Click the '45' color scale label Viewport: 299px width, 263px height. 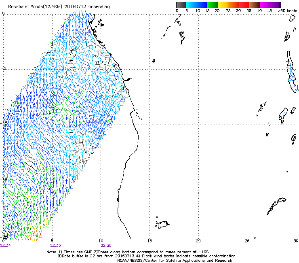[270, 11]
